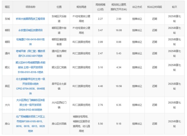Click the 辖区 column header
The image size is (187, 136).
click(x=7, y=7)
